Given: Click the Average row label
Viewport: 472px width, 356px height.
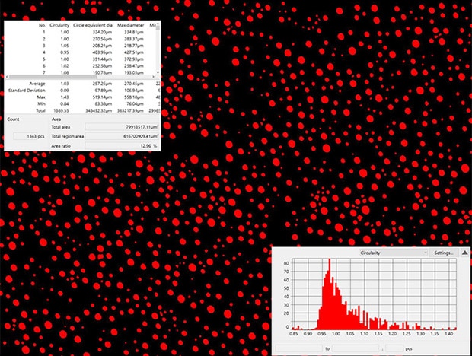Looking at the screenshot, I should pos(37,84).
